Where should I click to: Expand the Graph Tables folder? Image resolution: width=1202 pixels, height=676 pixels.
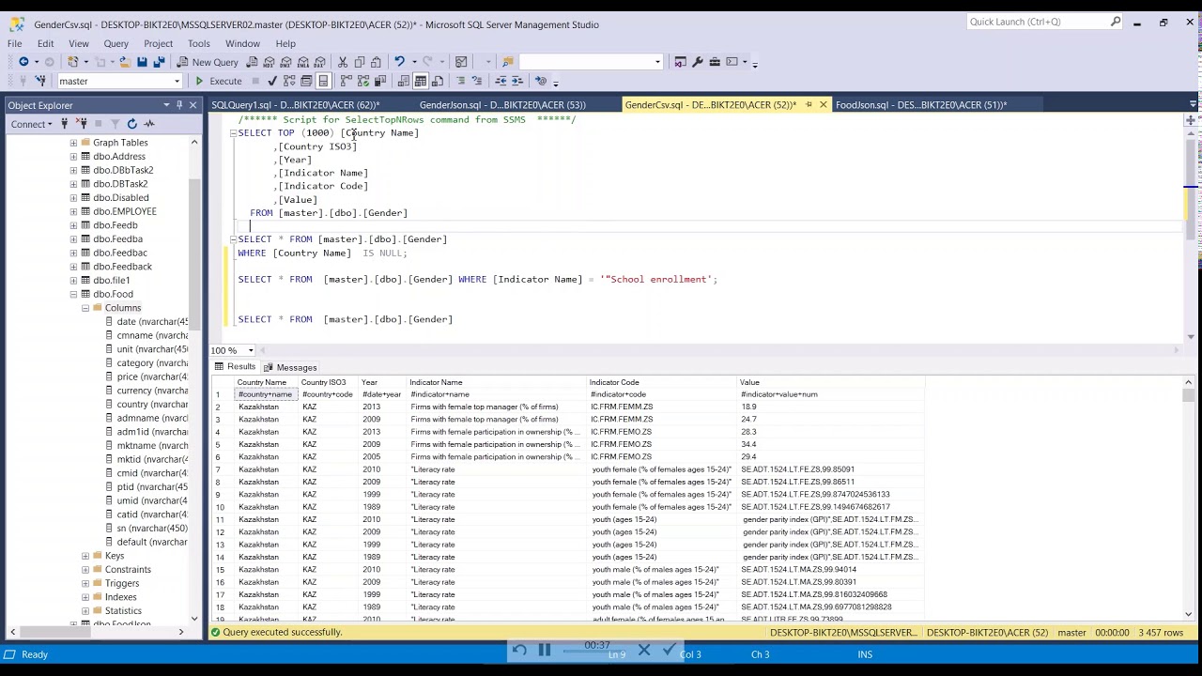coord(73,143)
